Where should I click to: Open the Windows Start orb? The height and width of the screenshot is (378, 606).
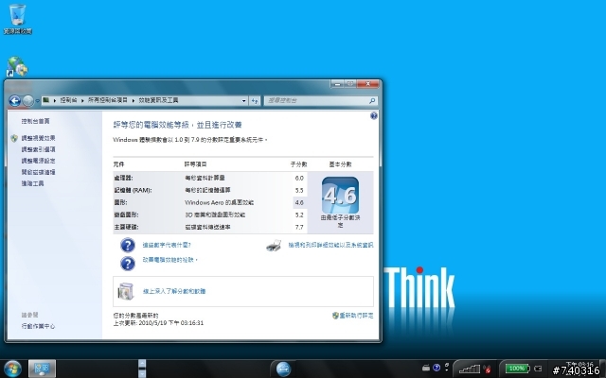(12, 369)
